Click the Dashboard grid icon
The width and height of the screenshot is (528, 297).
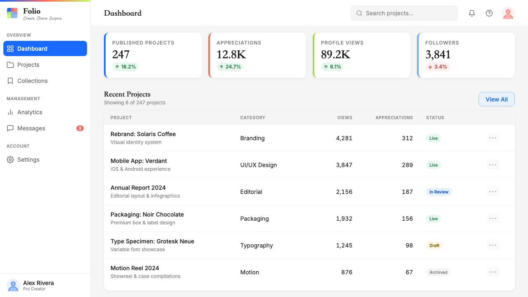tap(10, 49)
